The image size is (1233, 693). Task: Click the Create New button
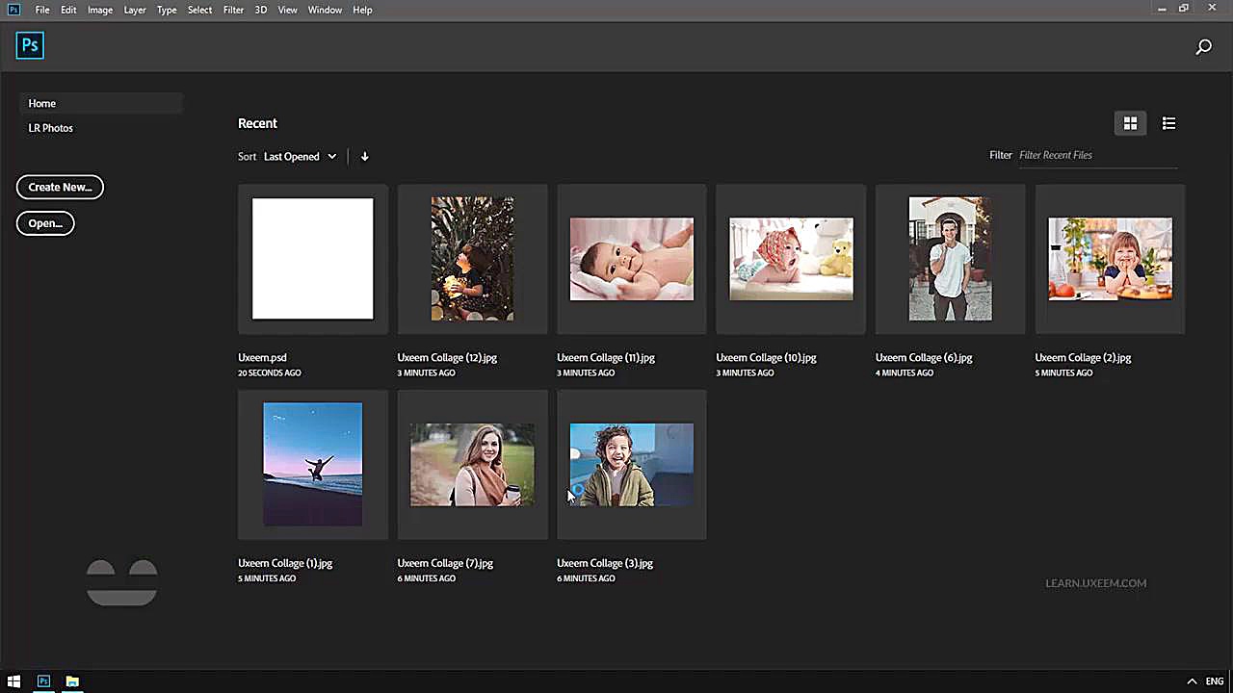[60, 187]
